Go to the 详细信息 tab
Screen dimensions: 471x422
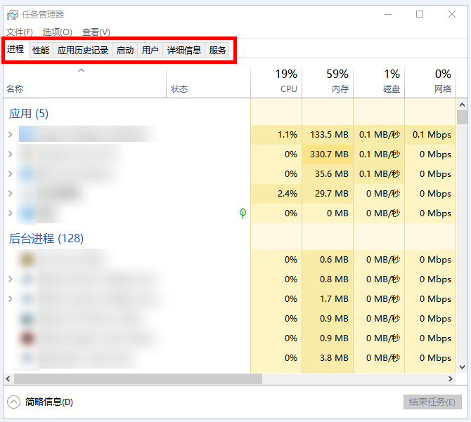tap(183, 51)
